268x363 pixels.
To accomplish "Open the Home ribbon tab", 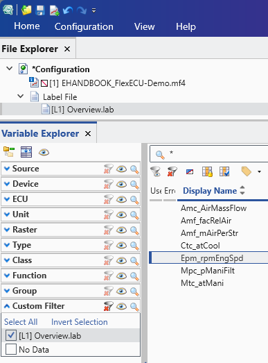I will tap(27, 26).
